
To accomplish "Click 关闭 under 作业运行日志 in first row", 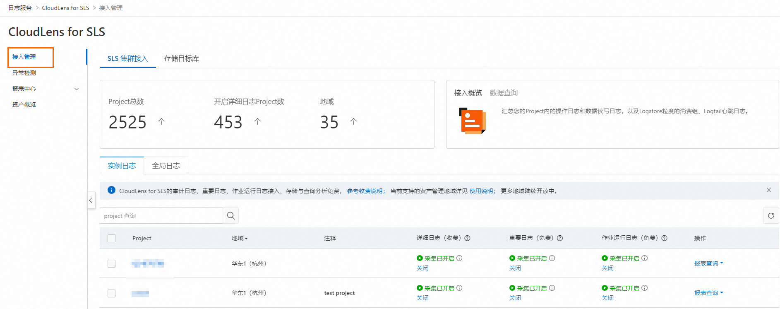I will pyautogui.click(x=608, y=268).
